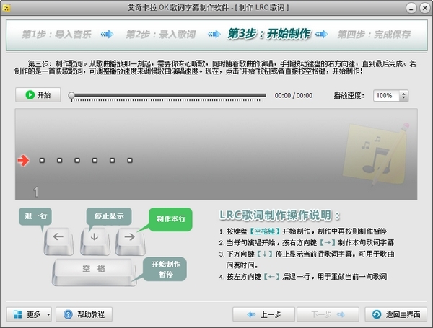Decrease playback speed with down spinner arrow

403,98
